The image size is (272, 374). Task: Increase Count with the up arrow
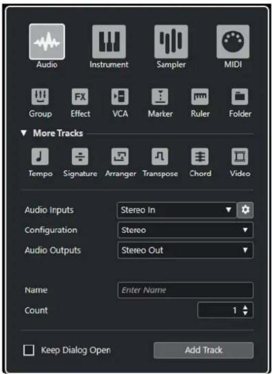[x=245, y=308]
